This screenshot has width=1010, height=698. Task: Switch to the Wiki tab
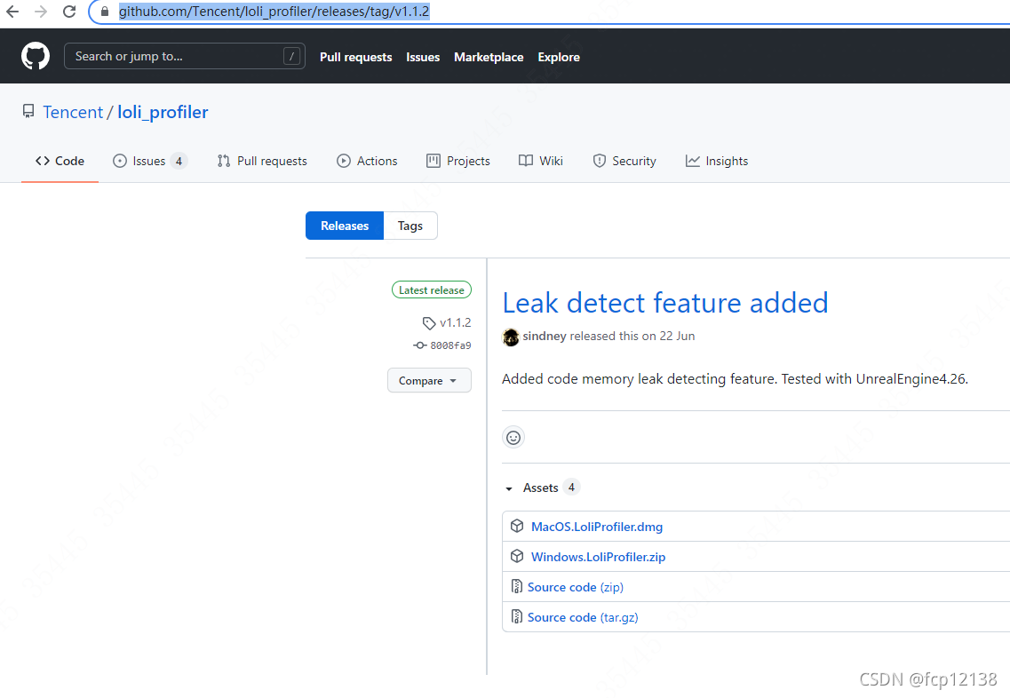click(x=541, y=161)
